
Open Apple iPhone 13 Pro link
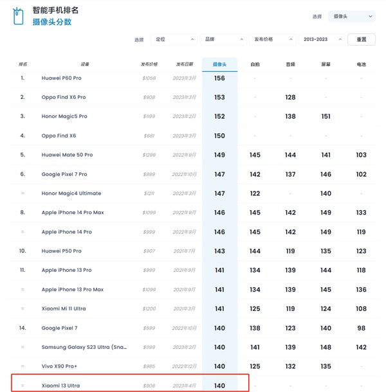coord(67,271)
